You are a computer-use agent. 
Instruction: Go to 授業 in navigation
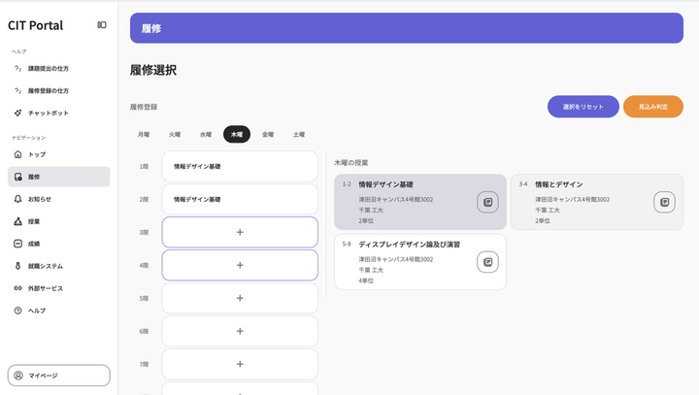coord(34,221)
